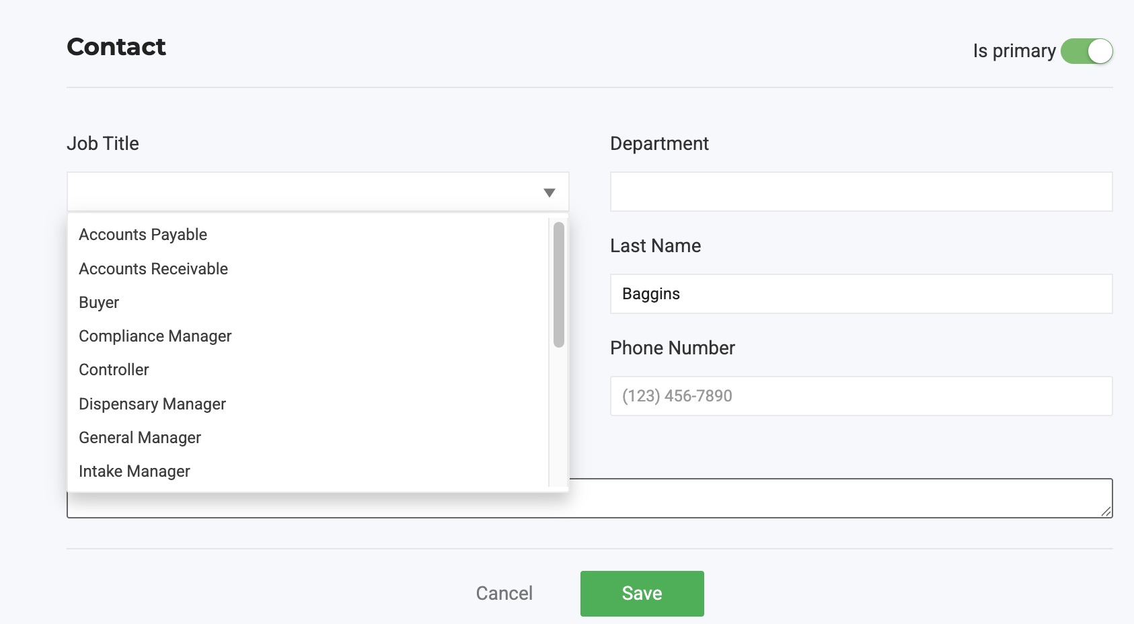
Task: Choose Controller from dropdown list
Action: pos(114,370)
